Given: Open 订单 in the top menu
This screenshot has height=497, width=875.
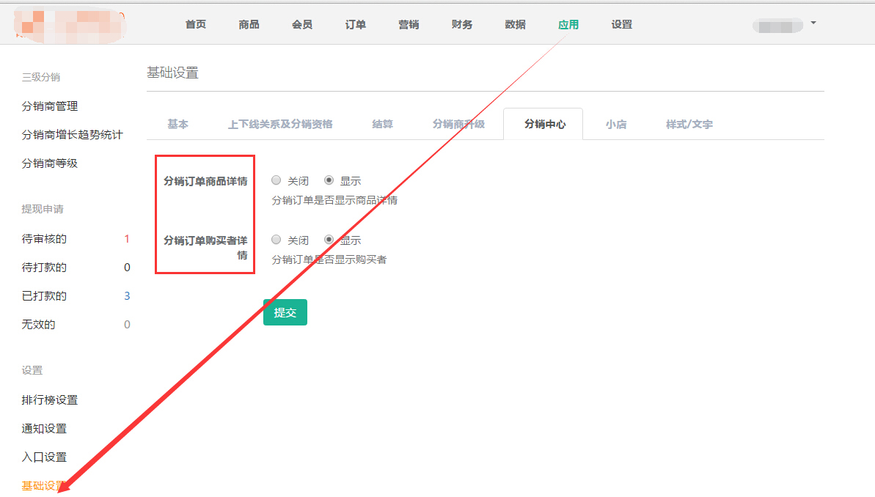Looking at the screenshot, I should [x=356, y=25].
